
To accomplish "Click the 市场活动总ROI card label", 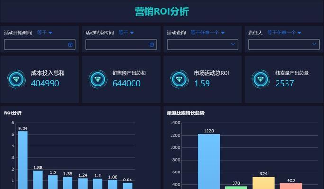I will [211, 73].
